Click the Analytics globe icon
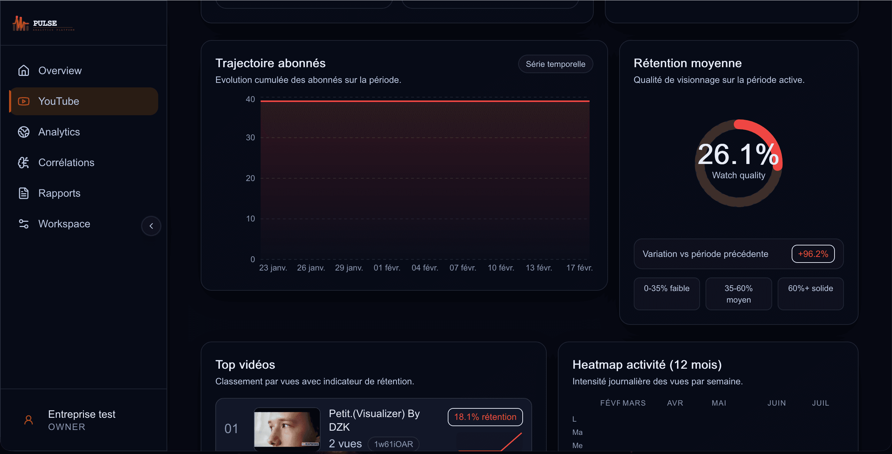The image size is (892, 454). pyautogui.click(x=24, y=132)
